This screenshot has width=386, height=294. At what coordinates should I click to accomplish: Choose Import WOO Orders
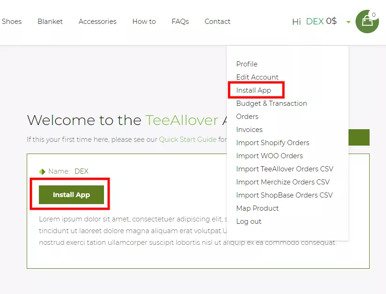[x=269, y=156]
